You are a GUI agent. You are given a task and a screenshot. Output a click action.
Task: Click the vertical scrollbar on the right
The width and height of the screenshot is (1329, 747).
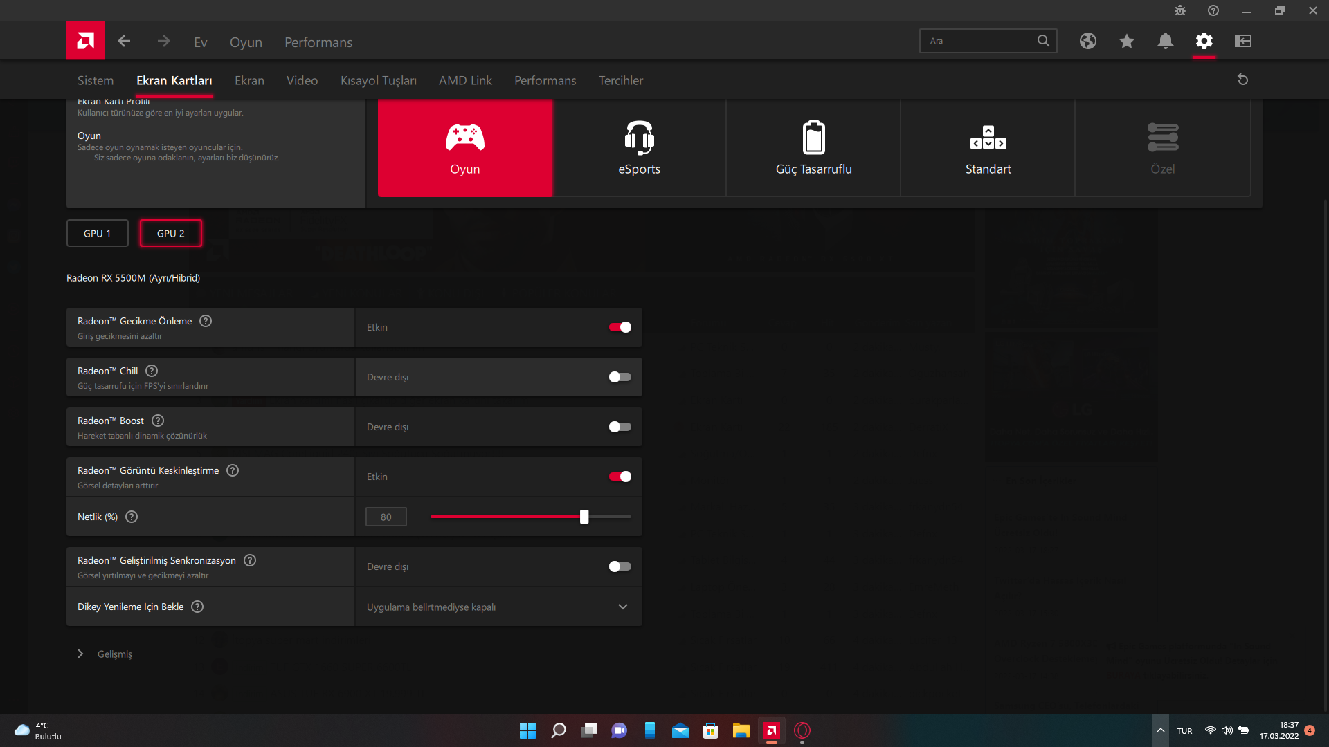[x=1326, y=456]
